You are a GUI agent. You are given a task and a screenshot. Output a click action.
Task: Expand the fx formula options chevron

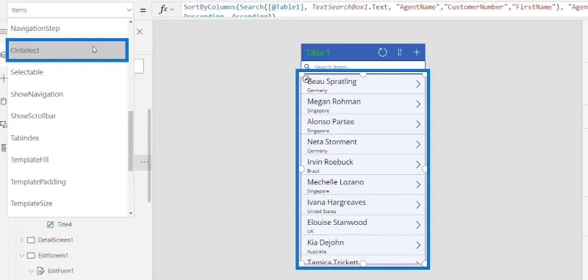click(172, 10)
